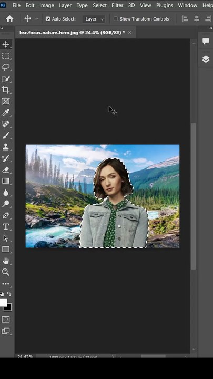The height and width of the screenshot is (379, 213).
Task: Select the Horizontal Type tool
Action: pyautogui.click(x=6, y=227)
